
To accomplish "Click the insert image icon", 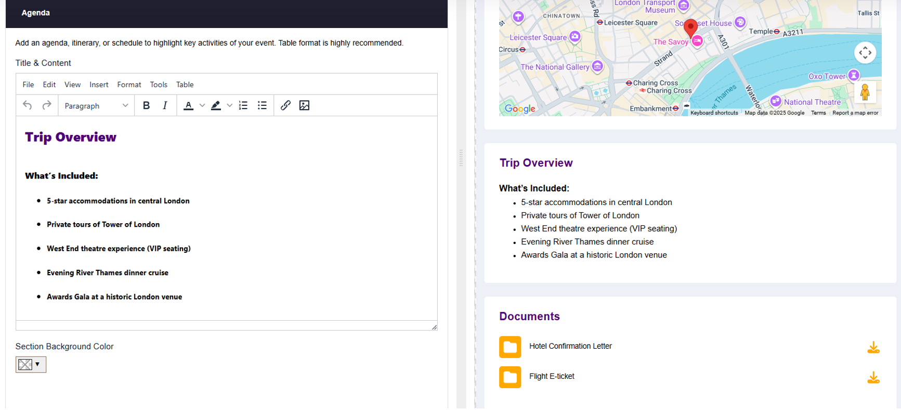I will click(304, 105).
